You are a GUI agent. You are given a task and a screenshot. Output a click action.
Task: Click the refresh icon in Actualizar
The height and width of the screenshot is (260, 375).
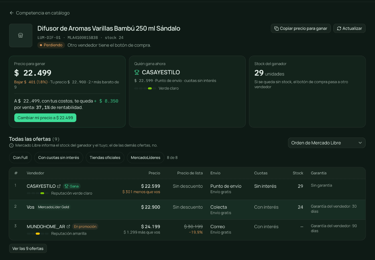tap(339, 28)
